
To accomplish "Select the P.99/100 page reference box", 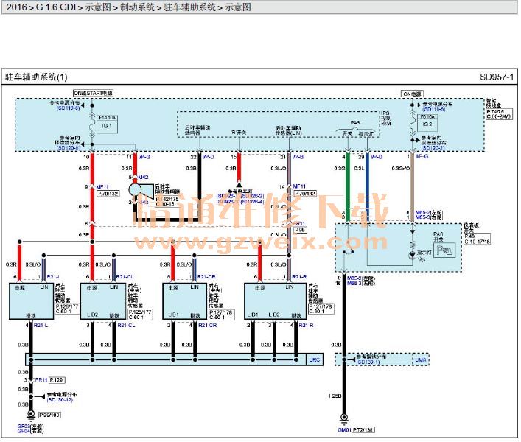I will point(49,415).
